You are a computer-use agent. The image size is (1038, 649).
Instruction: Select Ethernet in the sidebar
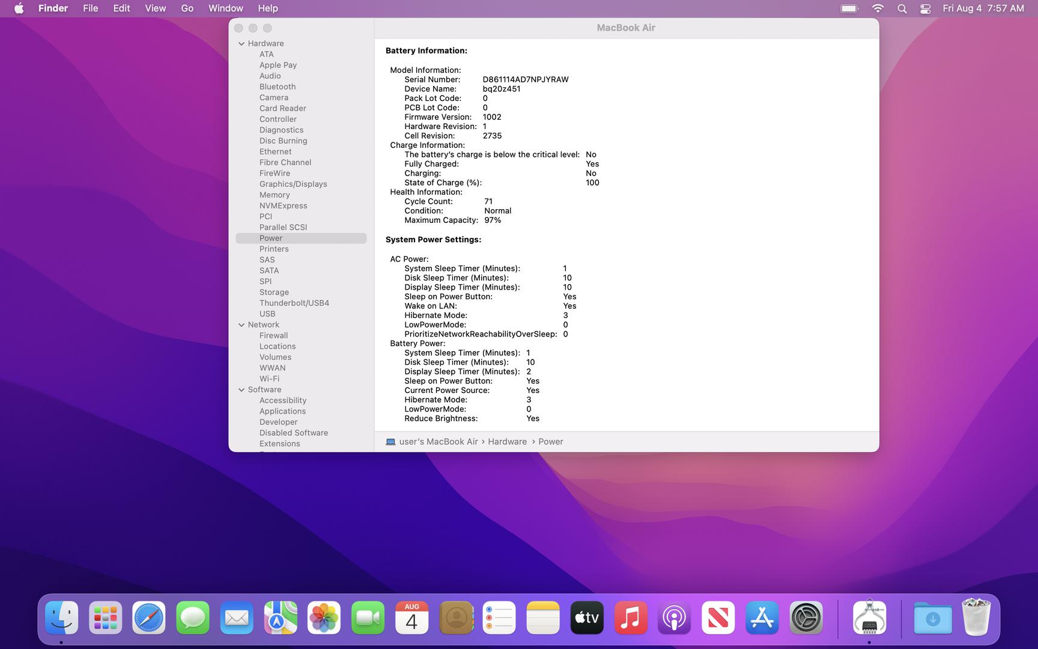click(x=275, y=151)
